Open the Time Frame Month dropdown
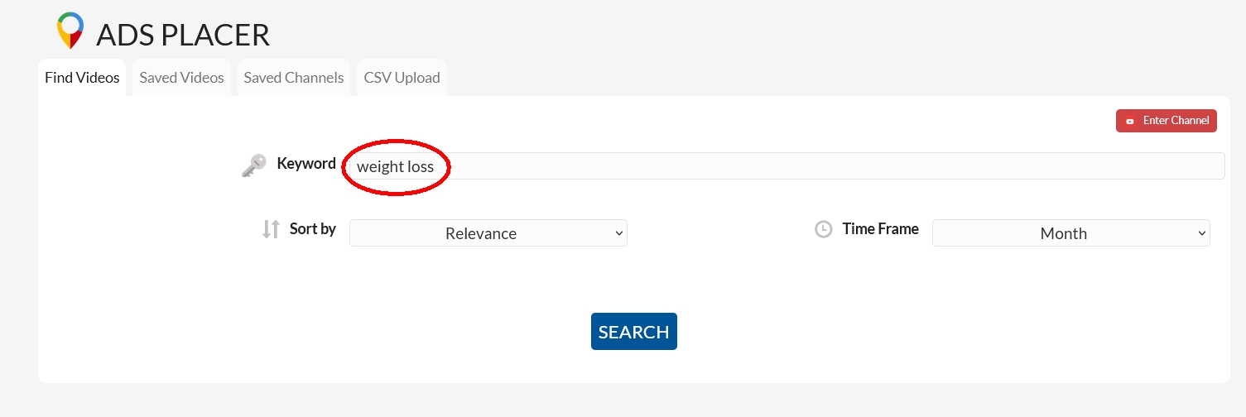Screen dimensions: 1246x417 (1070, 233)
